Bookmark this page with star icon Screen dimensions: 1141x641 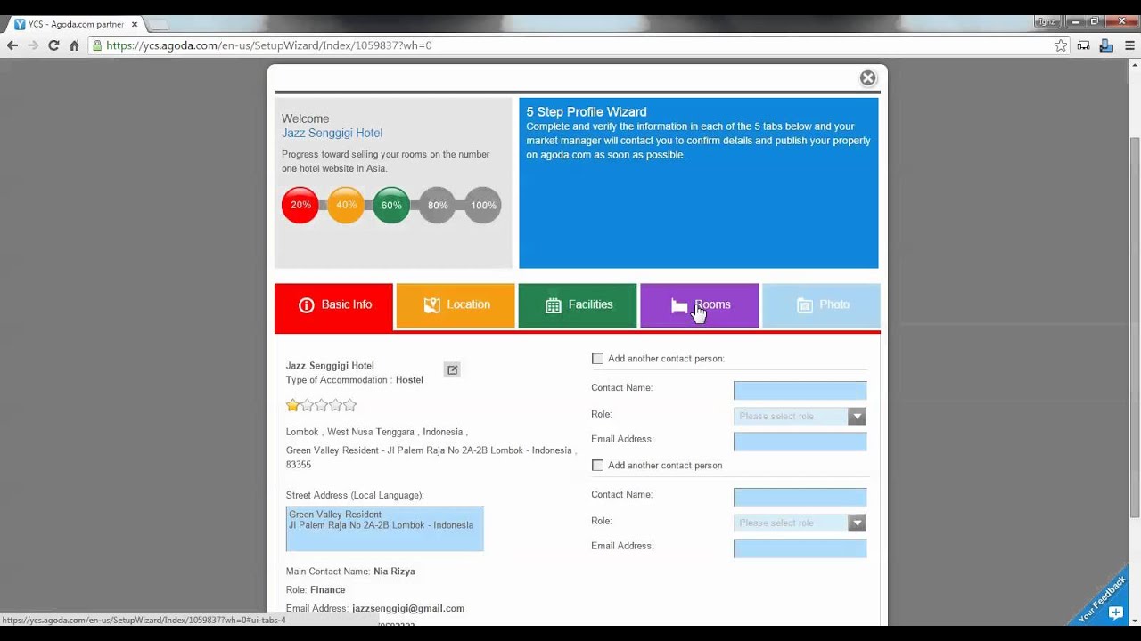pos(1061,45)
